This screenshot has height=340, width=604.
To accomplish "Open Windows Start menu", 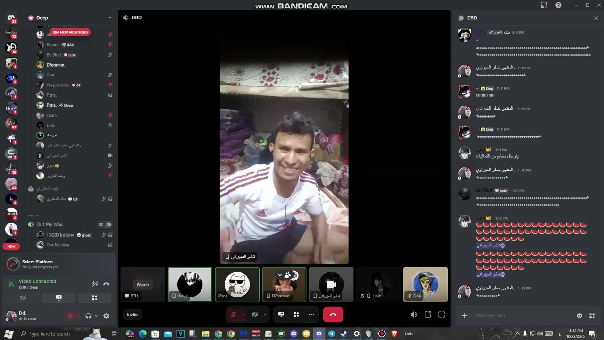I will [8, 334].
